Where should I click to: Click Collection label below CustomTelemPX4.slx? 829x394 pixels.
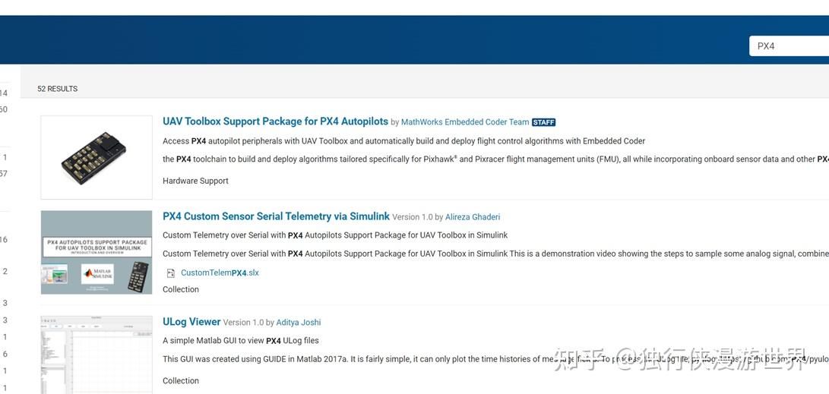click(181, 289)
